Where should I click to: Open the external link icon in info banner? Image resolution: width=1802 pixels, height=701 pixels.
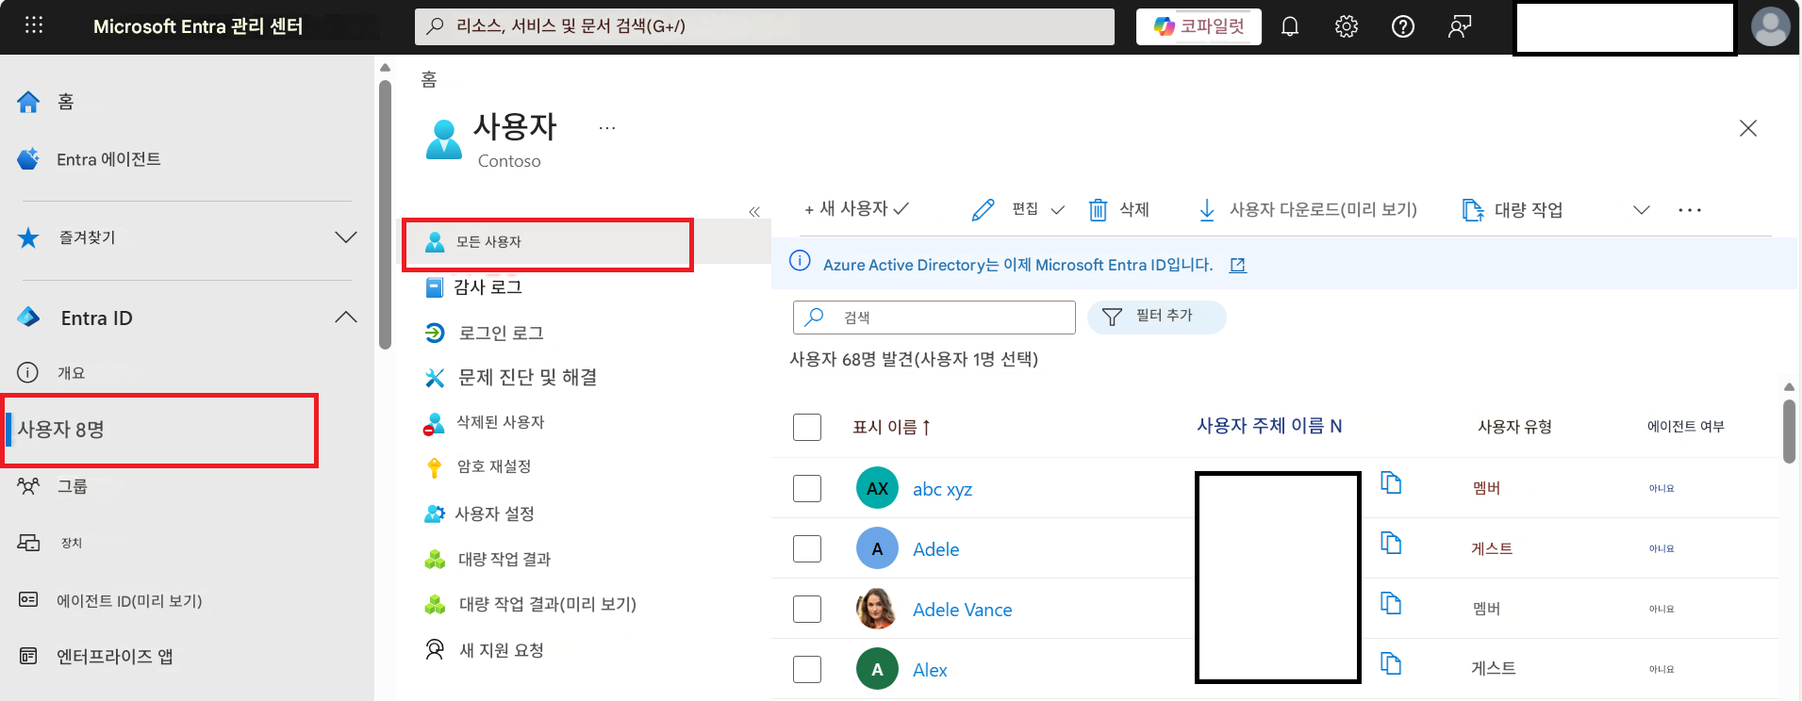1238,266
